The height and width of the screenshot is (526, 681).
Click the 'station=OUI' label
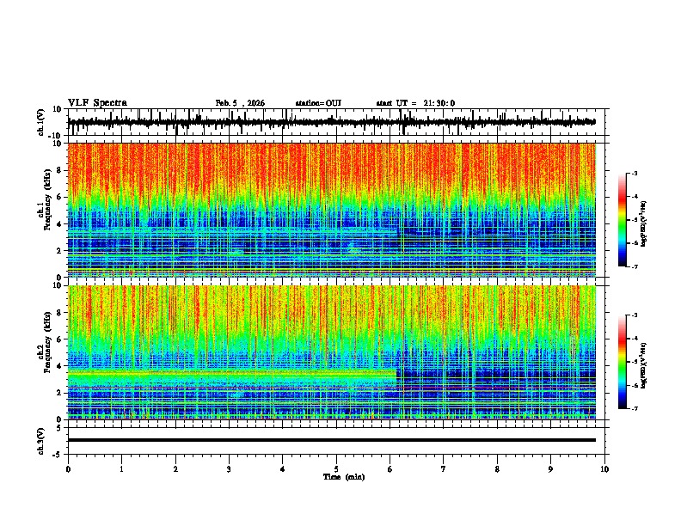318,103
